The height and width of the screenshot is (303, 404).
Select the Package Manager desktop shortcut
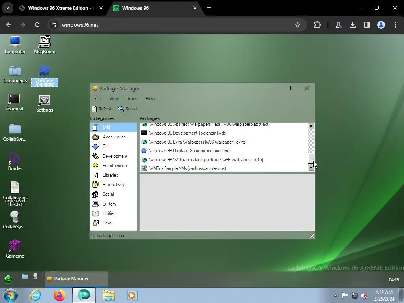45,76
